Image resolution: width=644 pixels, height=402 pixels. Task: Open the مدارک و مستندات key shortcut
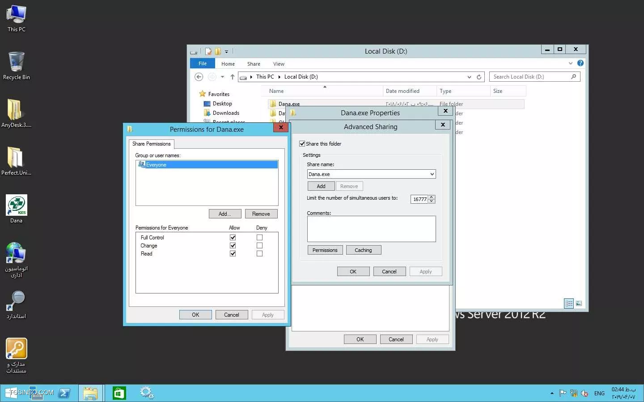[x=17, y=356]
